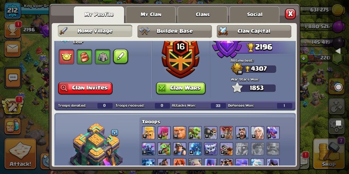Click the Wall Breaker troop icon

pos(211,133)
